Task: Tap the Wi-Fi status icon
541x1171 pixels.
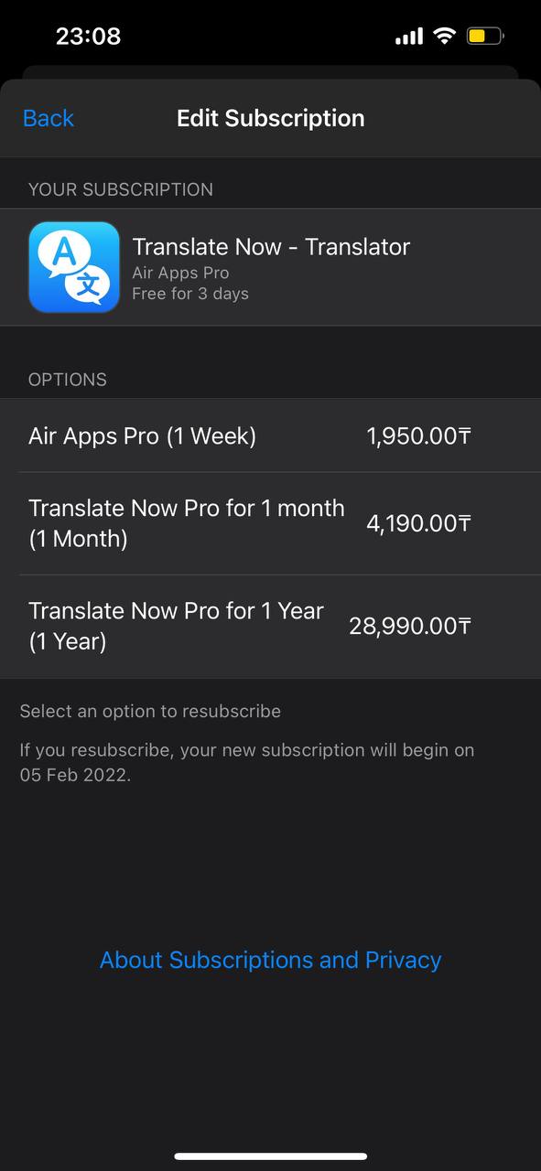Action: (445, 37)
